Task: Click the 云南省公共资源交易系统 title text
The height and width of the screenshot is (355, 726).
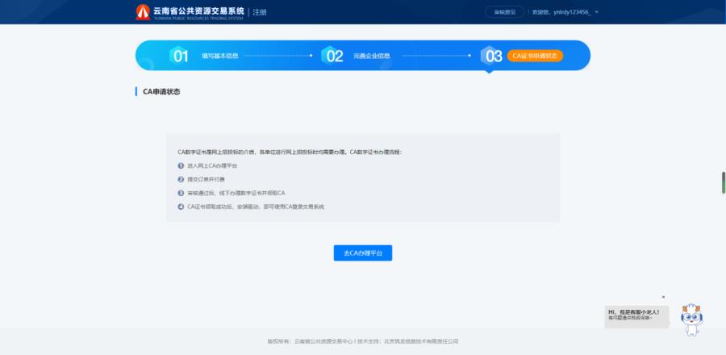Action: point(198,10)
